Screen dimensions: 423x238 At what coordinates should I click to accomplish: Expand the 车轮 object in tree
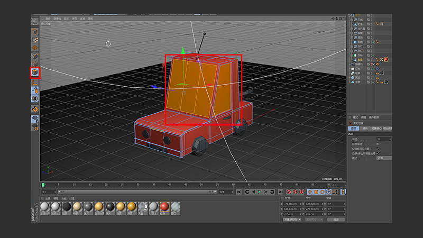352,56
